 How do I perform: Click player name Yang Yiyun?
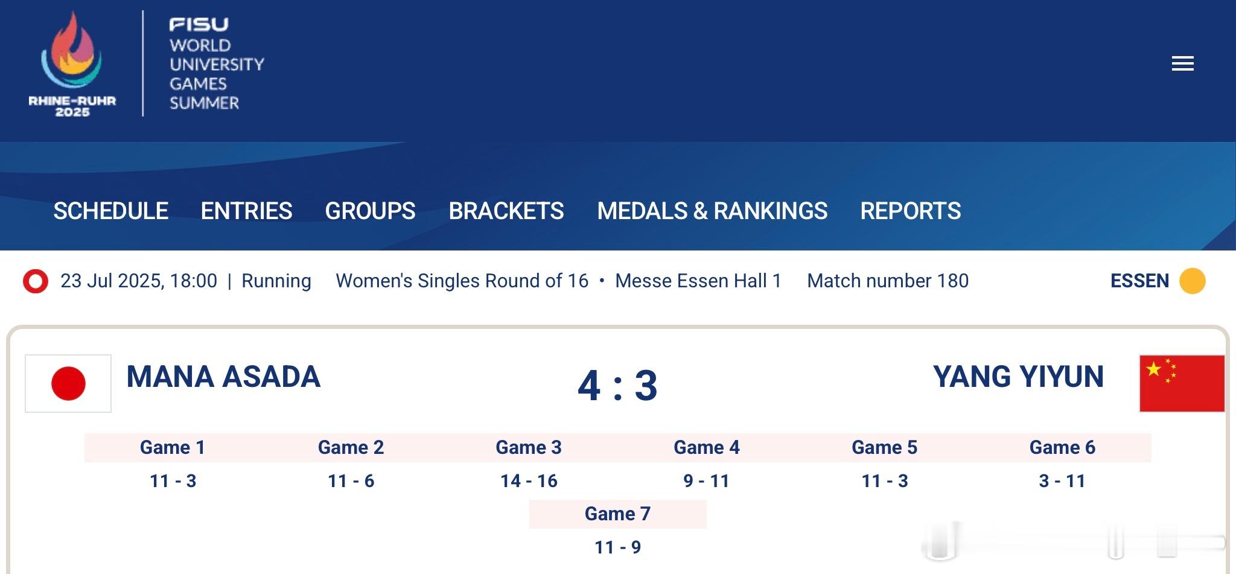tap(1018, 377)
